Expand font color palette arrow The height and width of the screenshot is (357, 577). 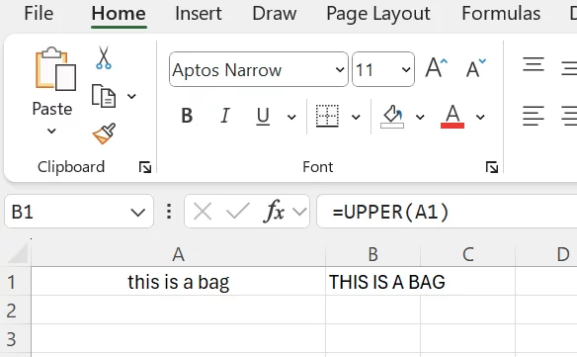point(480,117)
